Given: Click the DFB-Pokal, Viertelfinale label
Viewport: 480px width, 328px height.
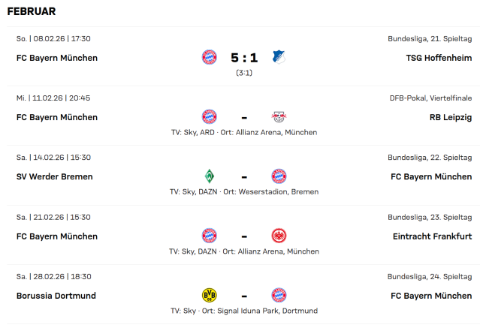Looking at the screenshot, I should pos(430,98).
